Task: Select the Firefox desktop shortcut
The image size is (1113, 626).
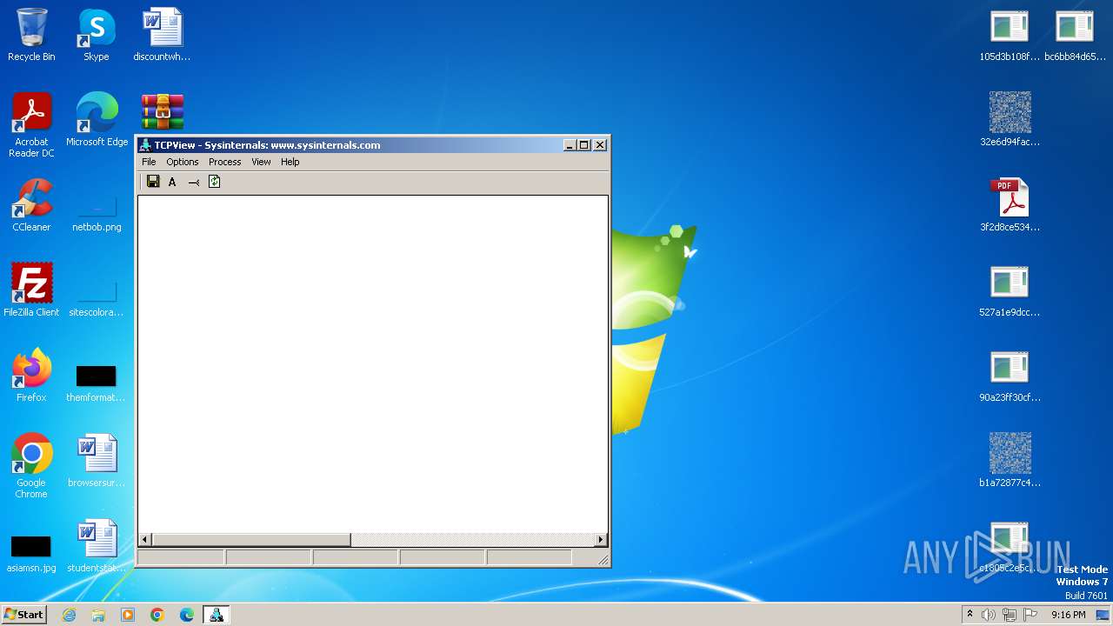Action: point(31,375)
